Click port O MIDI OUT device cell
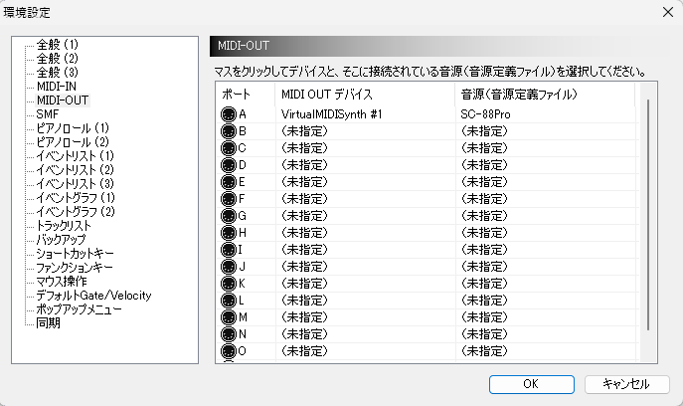The width and height of the screenshot is (683, 406). click(x=365, y=351)
